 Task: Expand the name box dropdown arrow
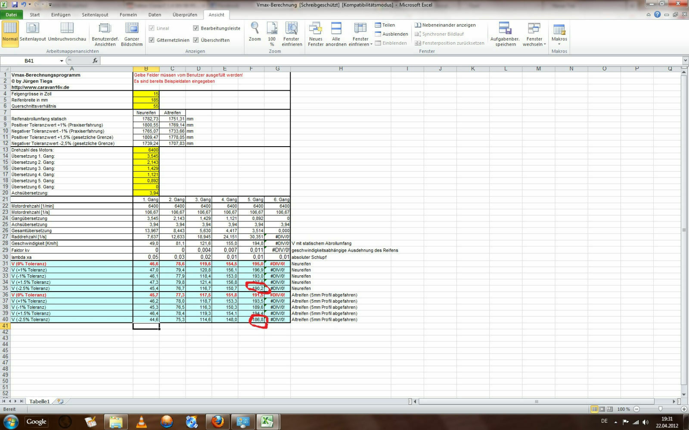point(62,61)
